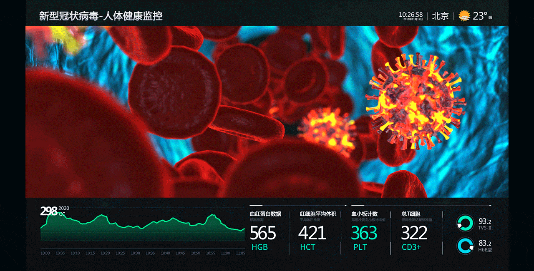
Task: Click the 10:10 time axis label
Action: pos(75,253)
